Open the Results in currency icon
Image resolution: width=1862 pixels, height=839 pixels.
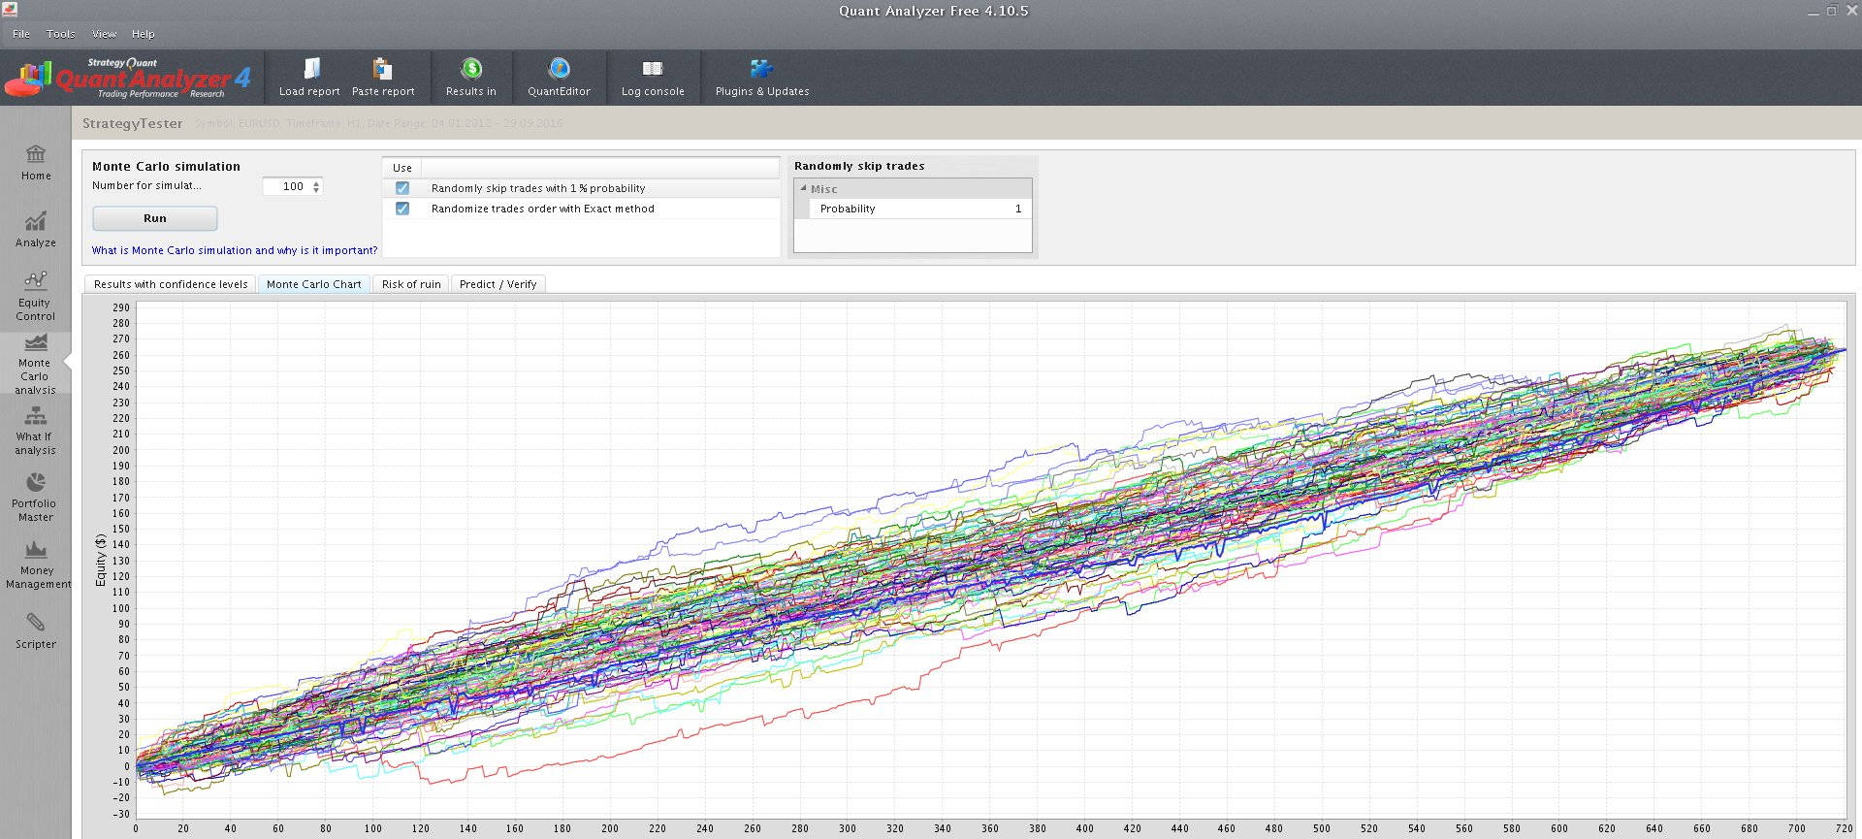(x=471, y=69)
